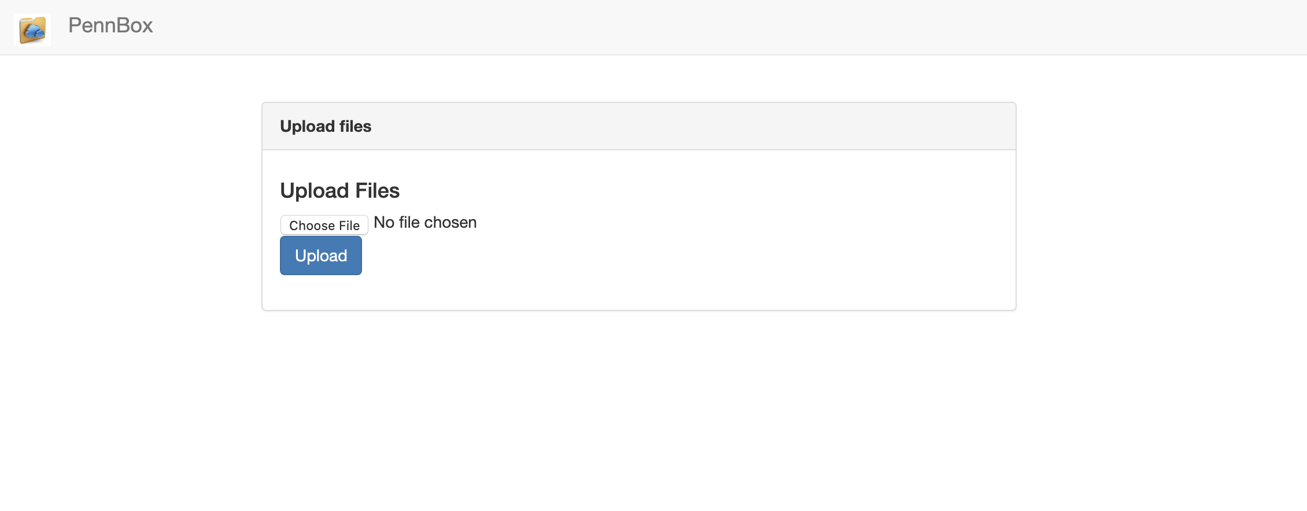Click the word 'Upload' in panel header

[307, 127]
